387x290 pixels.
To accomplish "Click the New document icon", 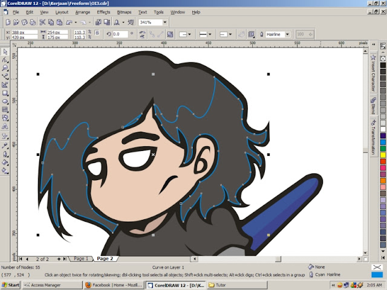I will coord(8,22).
